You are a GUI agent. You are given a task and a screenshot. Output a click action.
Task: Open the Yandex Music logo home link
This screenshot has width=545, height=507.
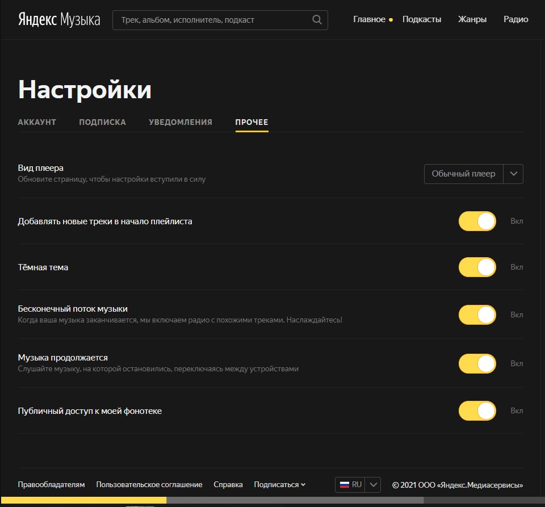point(59,19)
